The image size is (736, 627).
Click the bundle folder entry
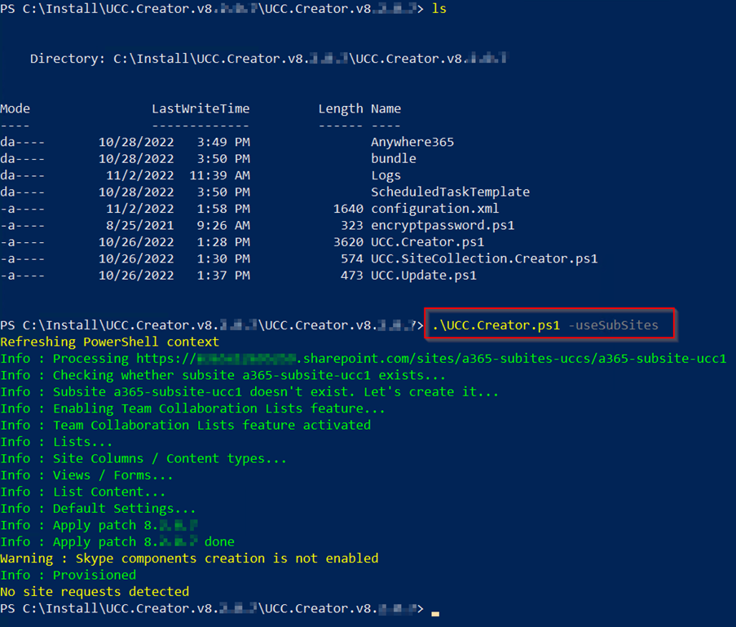393,158
